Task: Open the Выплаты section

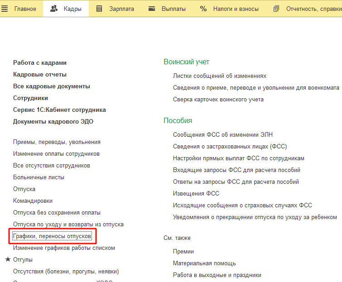Action: tap(173, 9)
